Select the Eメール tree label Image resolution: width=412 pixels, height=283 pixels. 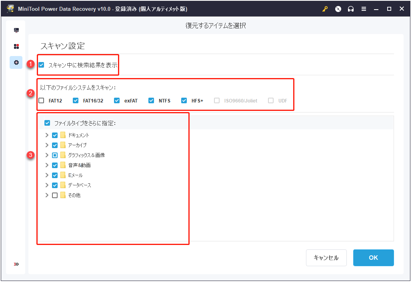(x=76, y=175)
